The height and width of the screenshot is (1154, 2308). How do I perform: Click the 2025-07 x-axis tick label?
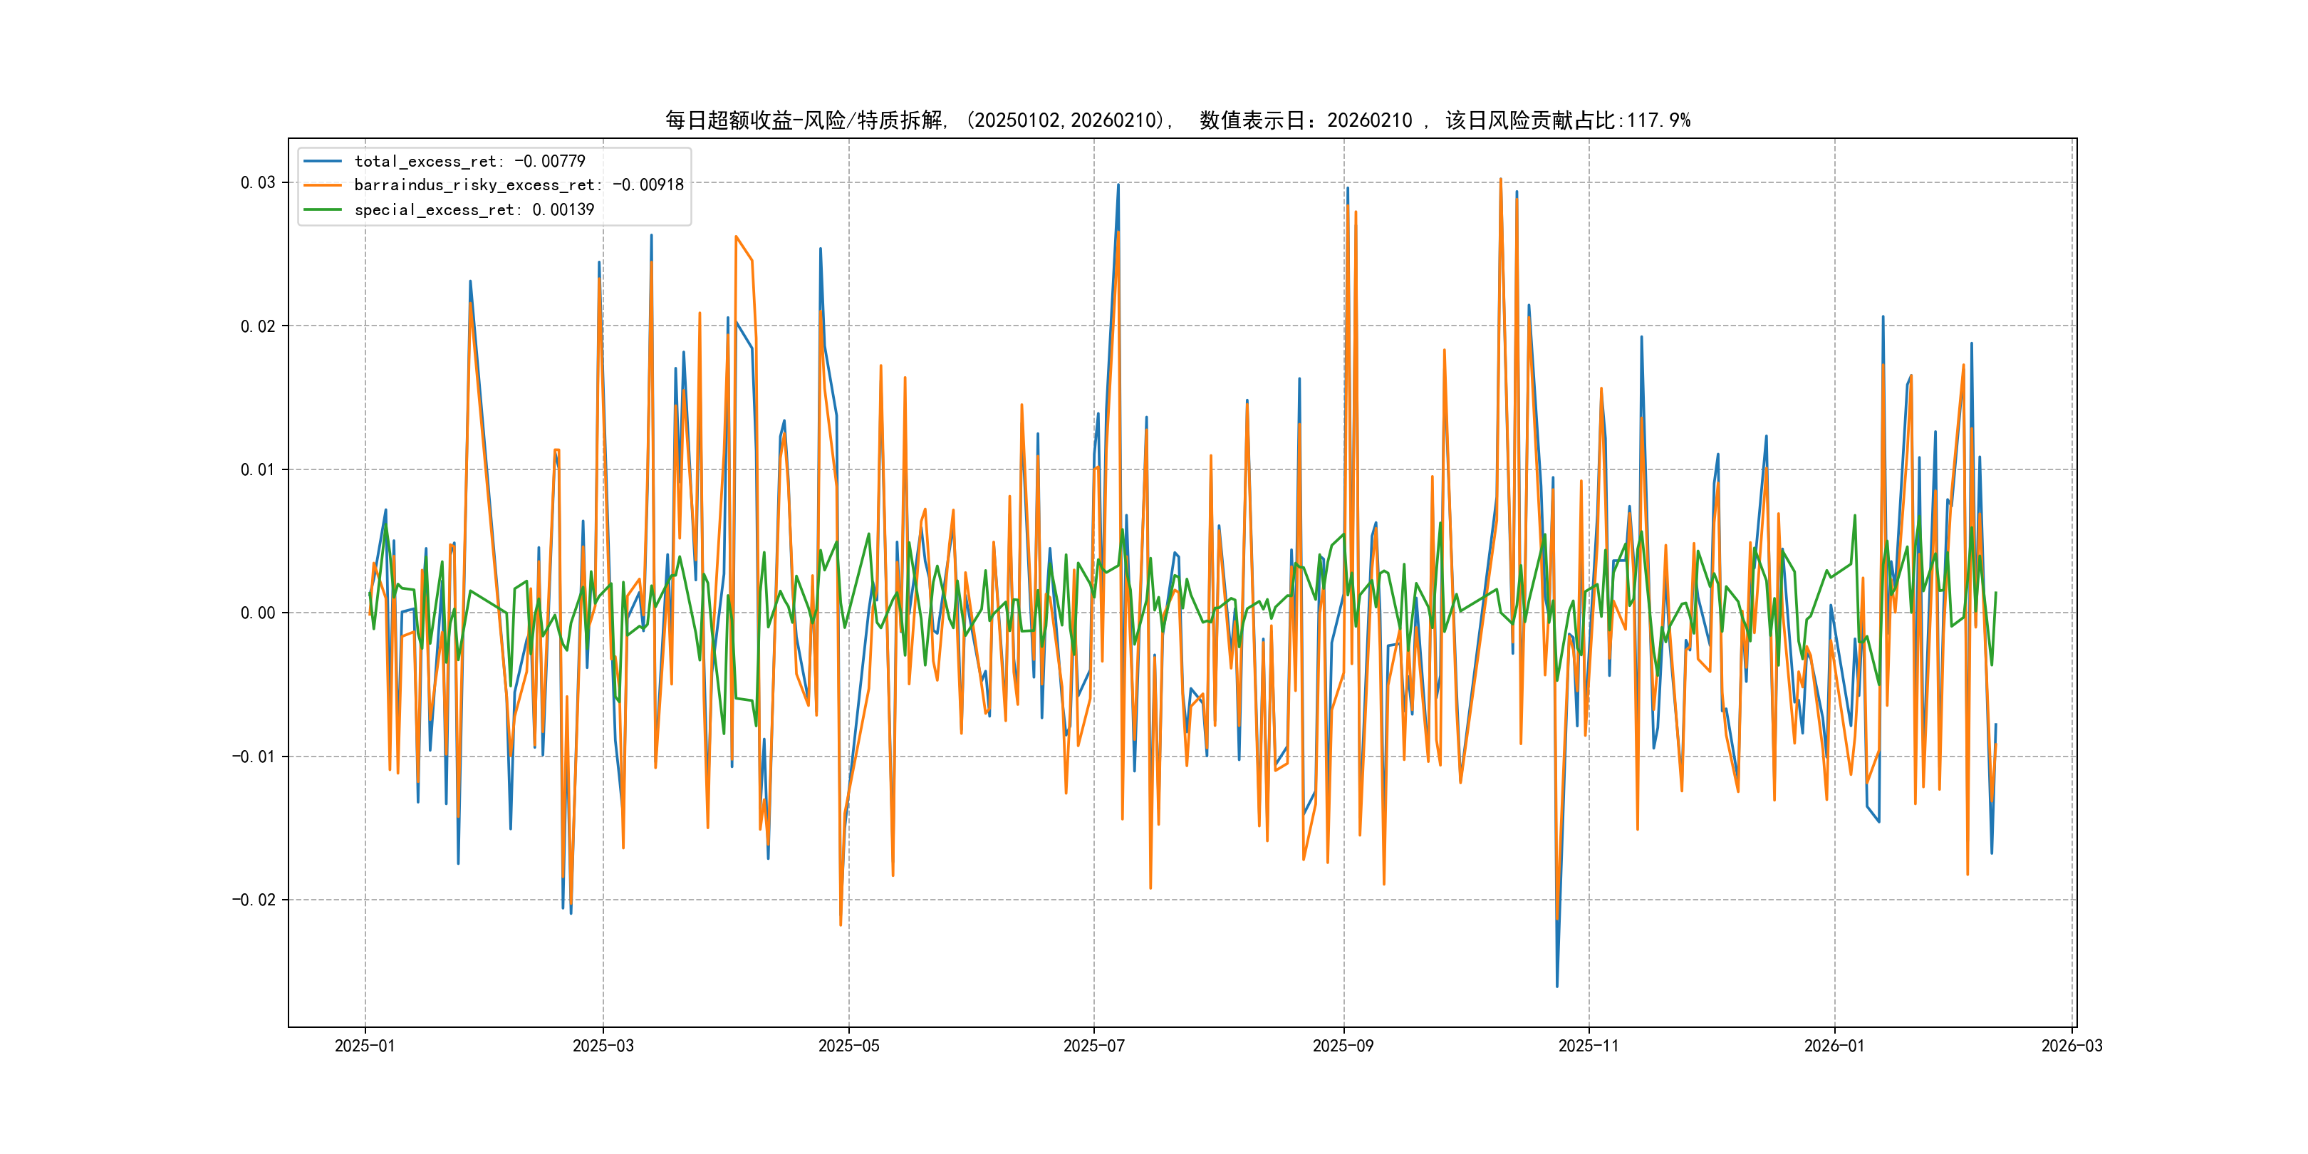pyautogui.click(x=1093, y=1046)
